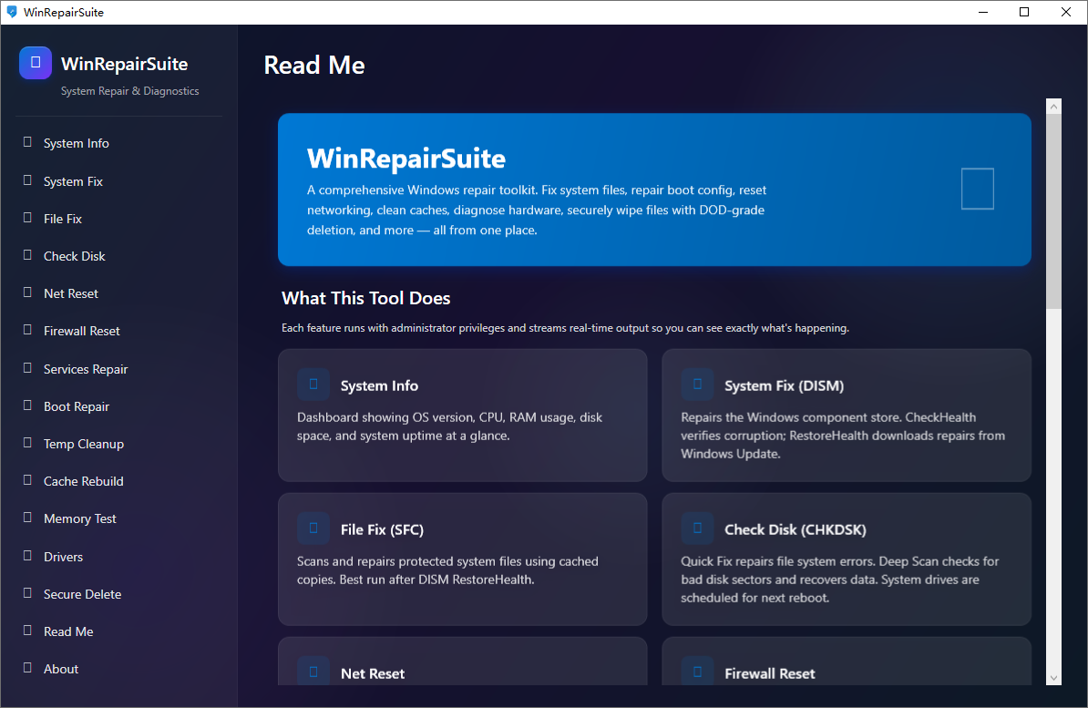Click the Services Repair sidebar icon

click(x=27, y=368)
